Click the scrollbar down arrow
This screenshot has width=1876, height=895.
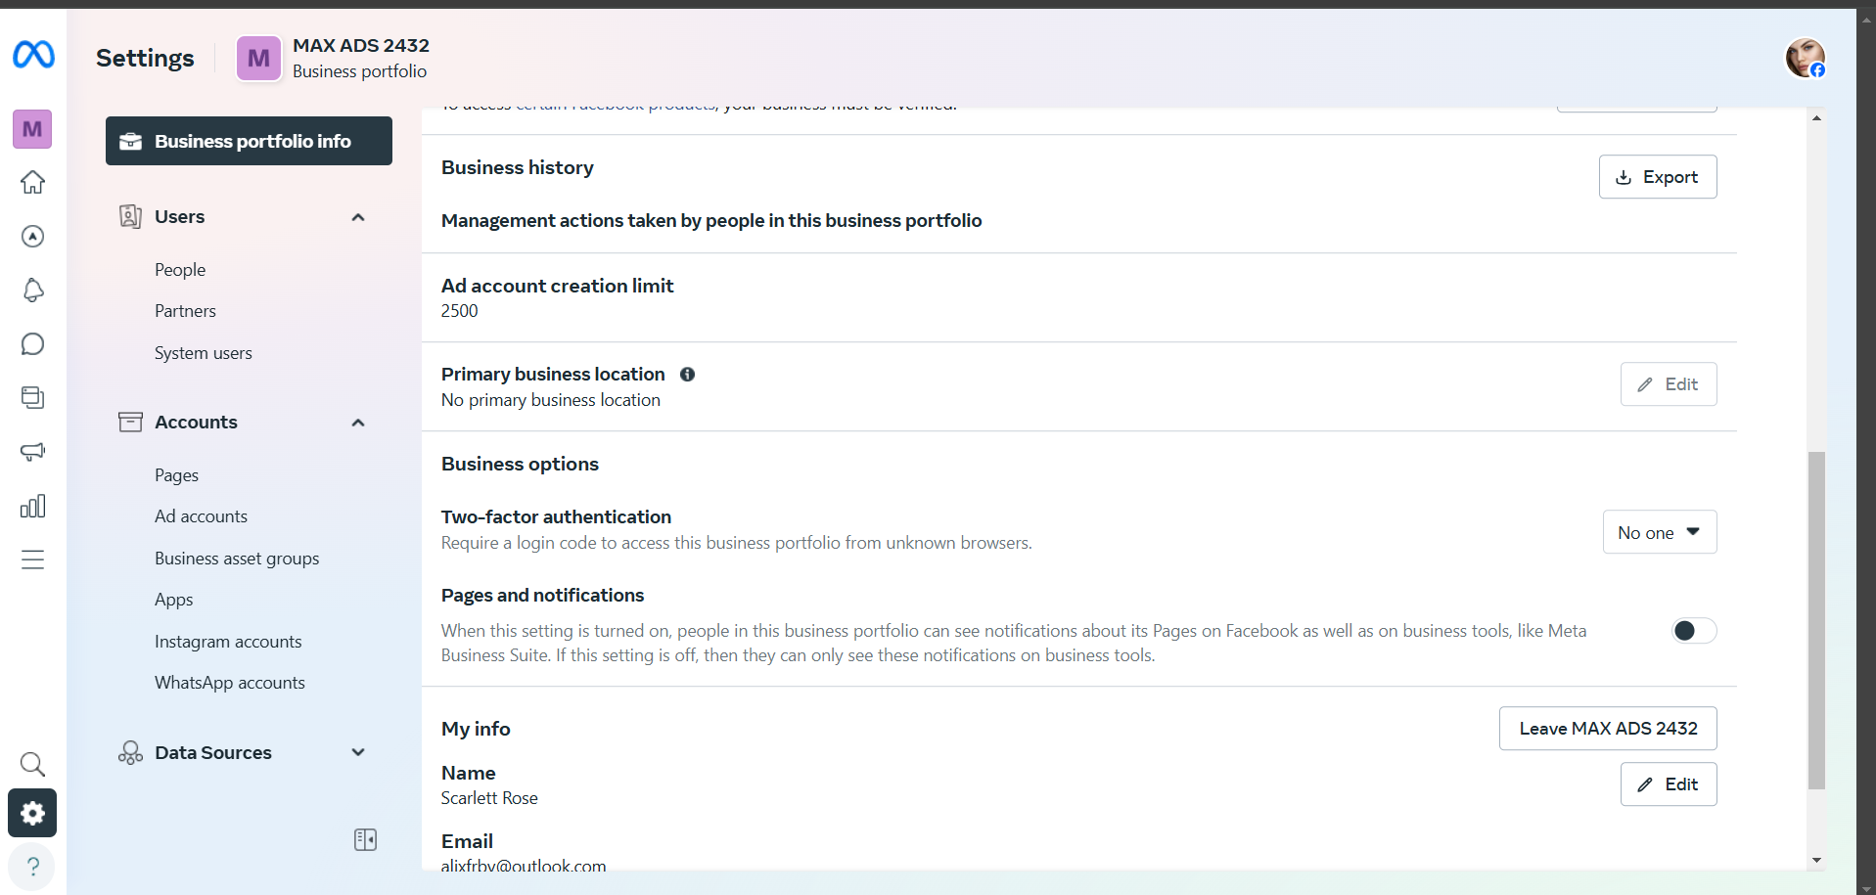pyautogui.click(x=1816, y=861)
